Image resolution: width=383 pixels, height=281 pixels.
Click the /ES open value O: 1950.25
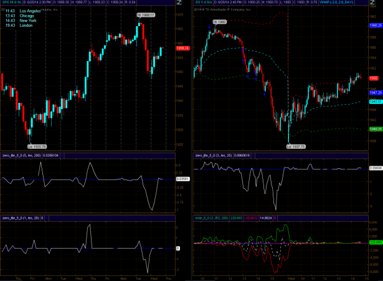tap(252, 2)
